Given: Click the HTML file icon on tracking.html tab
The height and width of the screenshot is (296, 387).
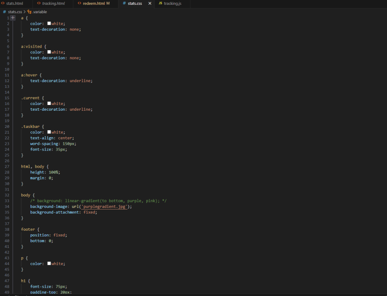Looking at the screenshot, I should (x=39, y=3).
